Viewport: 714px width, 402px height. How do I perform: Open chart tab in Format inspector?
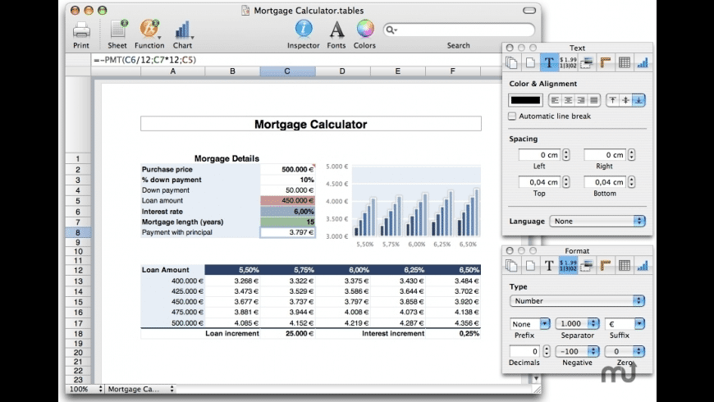click(x=643, y=265)
